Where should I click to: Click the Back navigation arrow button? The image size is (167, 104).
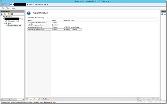coord(2,5)
